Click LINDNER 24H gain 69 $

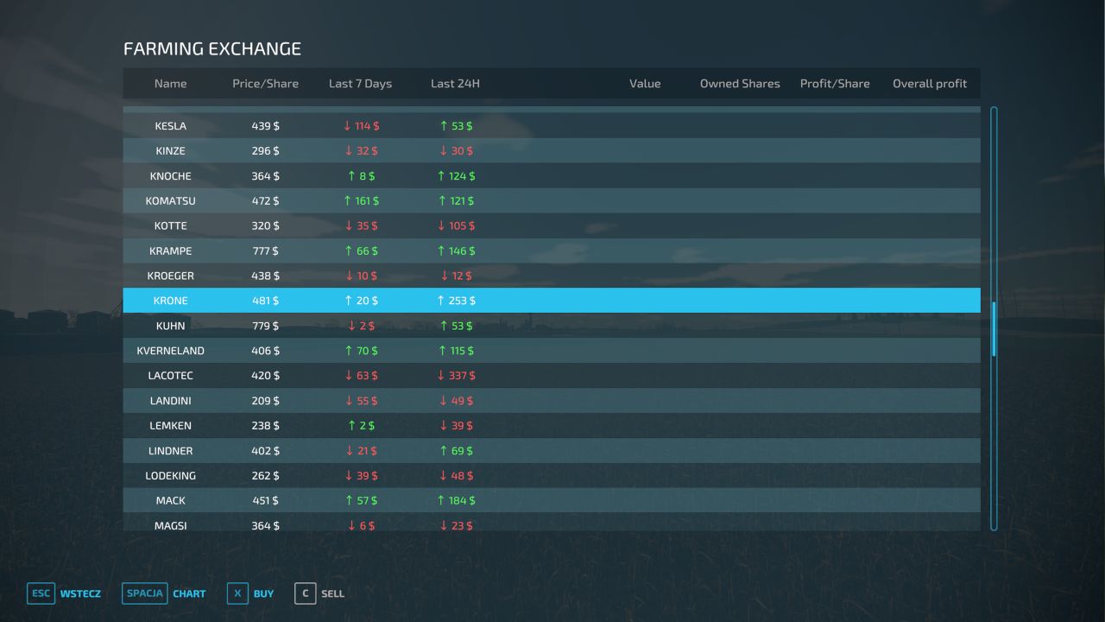tap(456, 452)
